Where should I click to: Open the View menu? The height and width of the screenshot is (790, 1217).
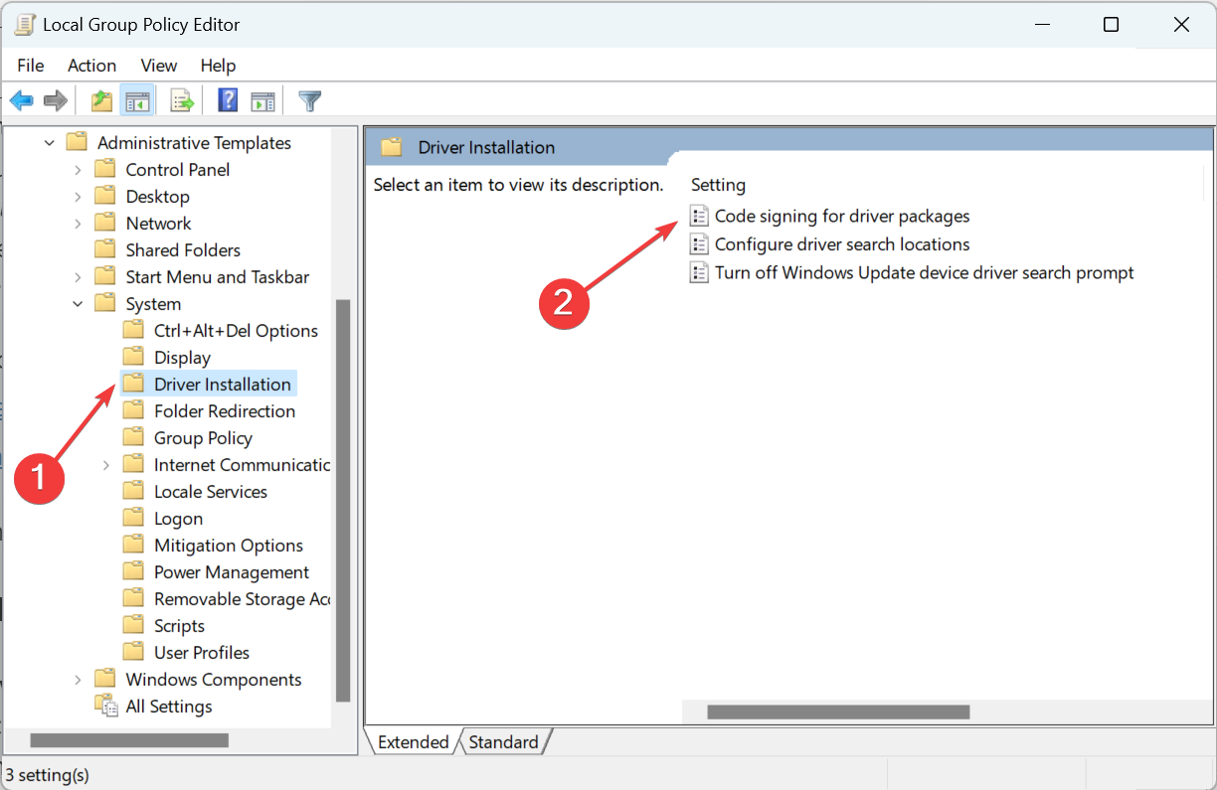pyautogui.click(x=159, y=65)
